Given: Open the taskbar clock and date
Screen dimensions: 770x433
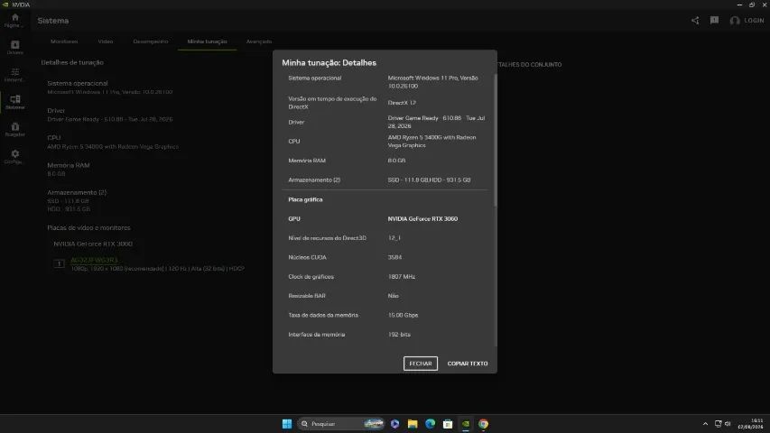Looking at the screenshot, I should point(751,424).
